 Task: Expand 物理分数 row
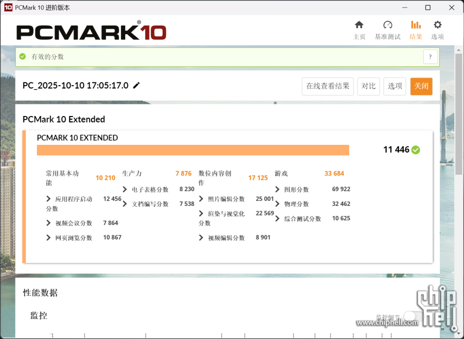pos(278,204)
